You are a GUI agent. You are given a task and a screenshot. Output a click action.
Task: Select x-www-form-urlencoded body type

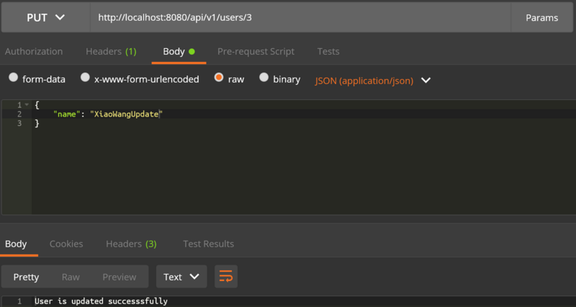tap(86, 79)
